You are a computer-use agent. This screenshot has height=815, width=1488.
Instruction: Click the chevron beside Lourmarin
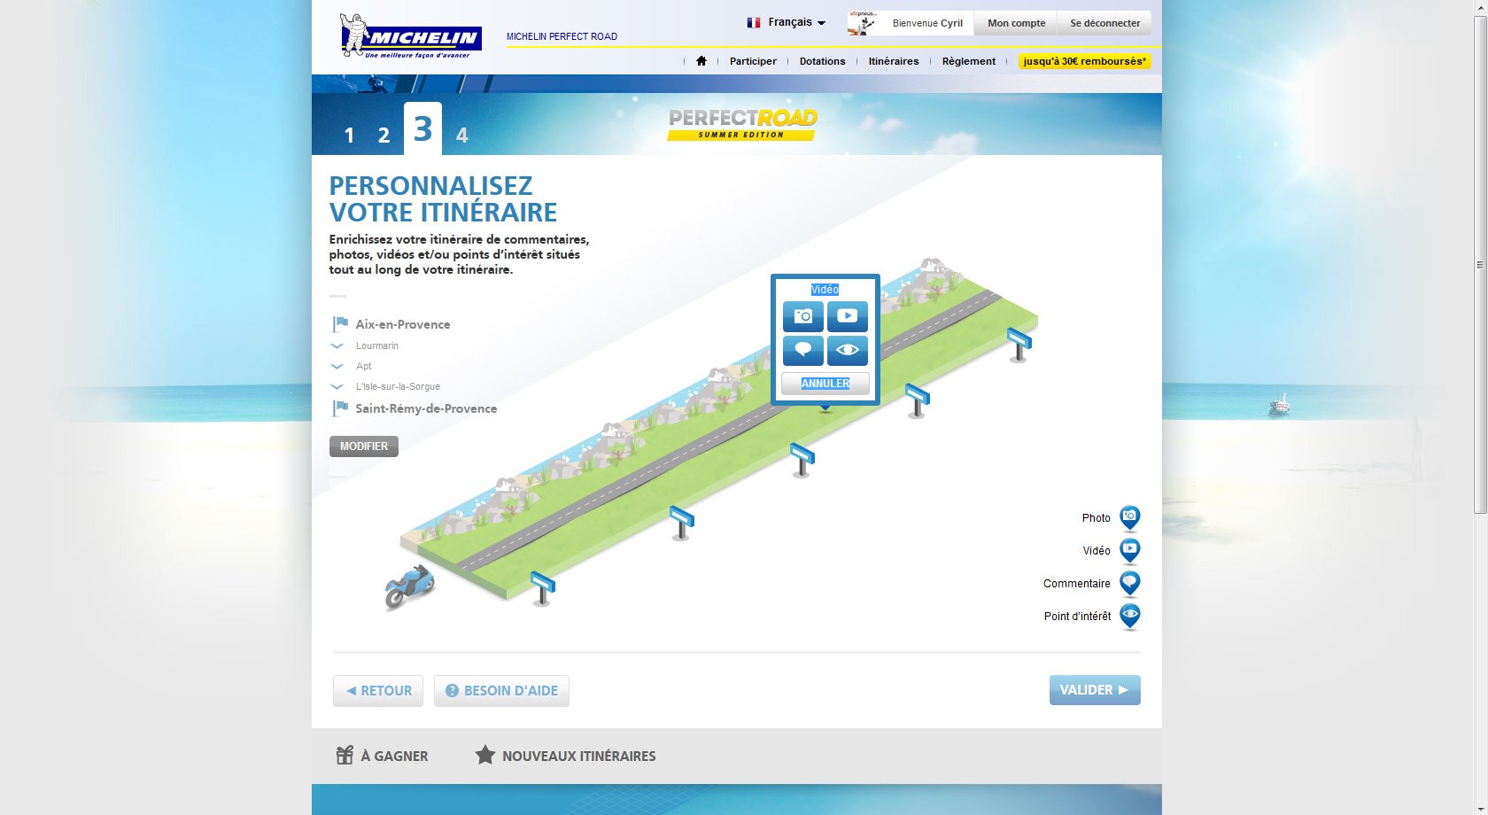[x=337, y=345]
